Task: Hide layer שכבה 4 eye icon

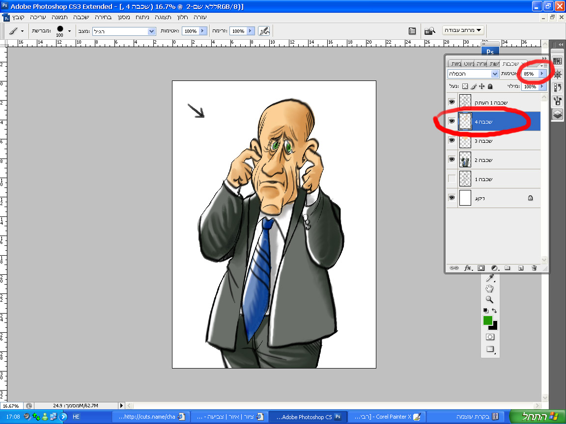Action: click(452, 121)
